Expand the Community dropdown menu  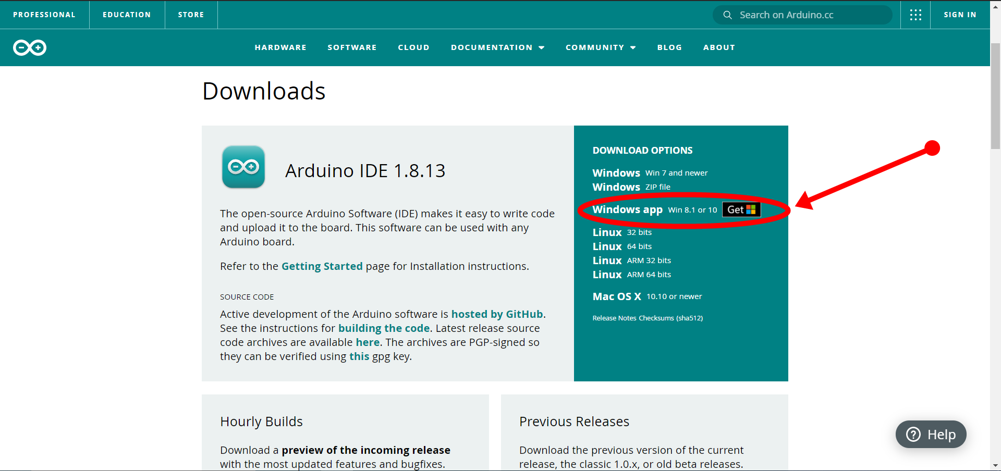coord(601,47)
